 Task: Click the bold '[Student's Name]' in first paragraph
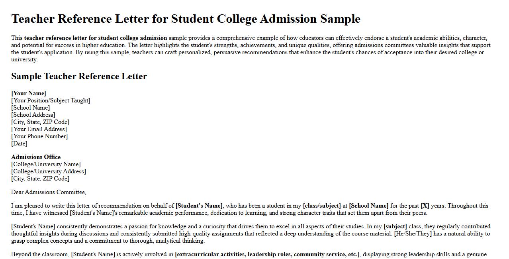[x=199, y=206]
